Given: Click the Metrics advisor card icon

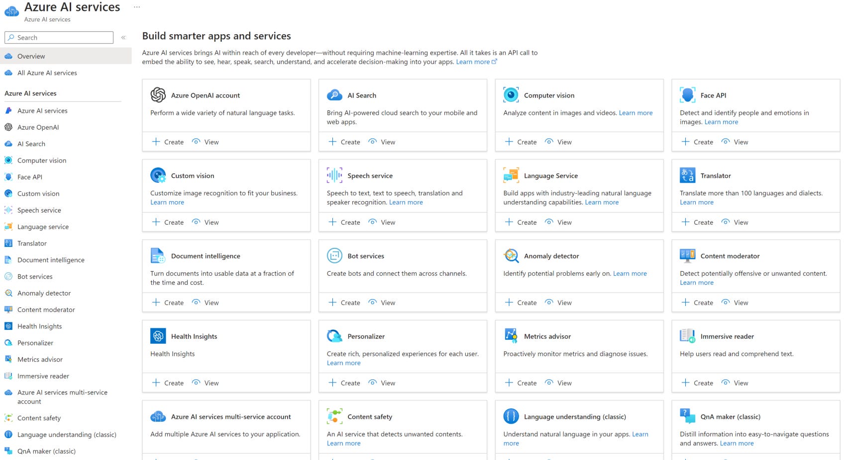Looking at the screenshot, I should pyautogui.click(x=511, y=336).
